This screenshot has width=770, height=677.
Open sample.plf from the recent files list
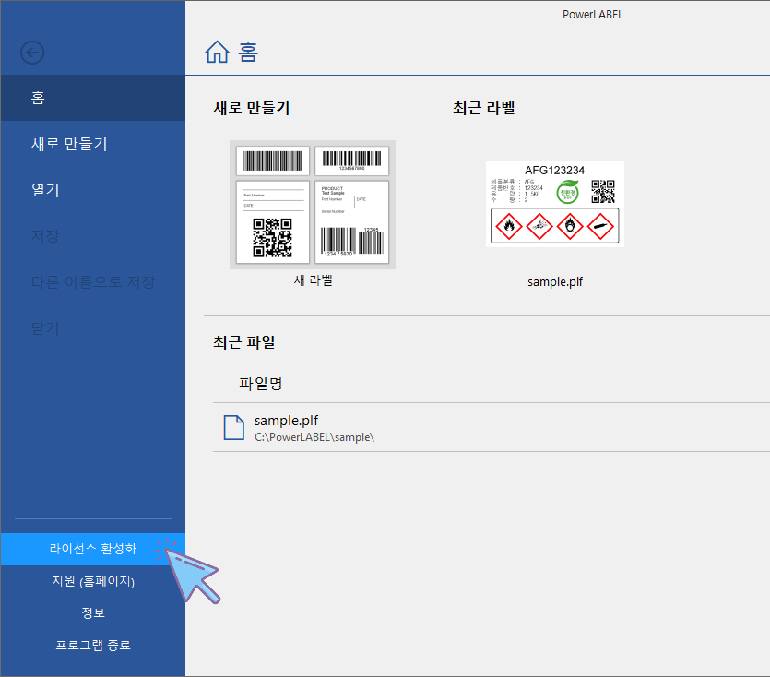(286, 420)
